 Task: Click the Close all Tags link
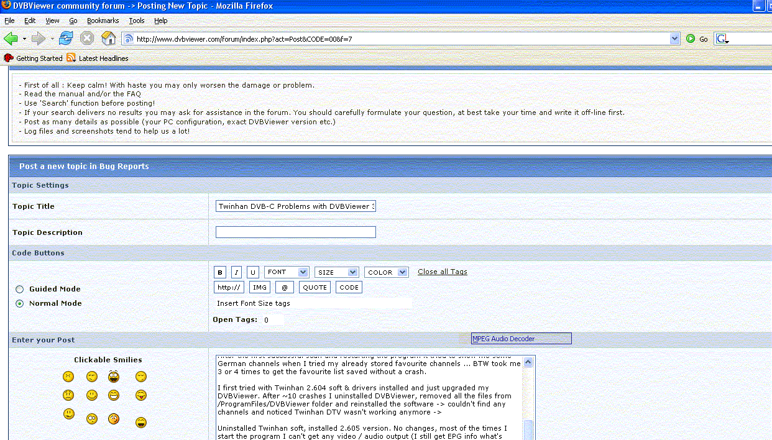tap(442, 272)
